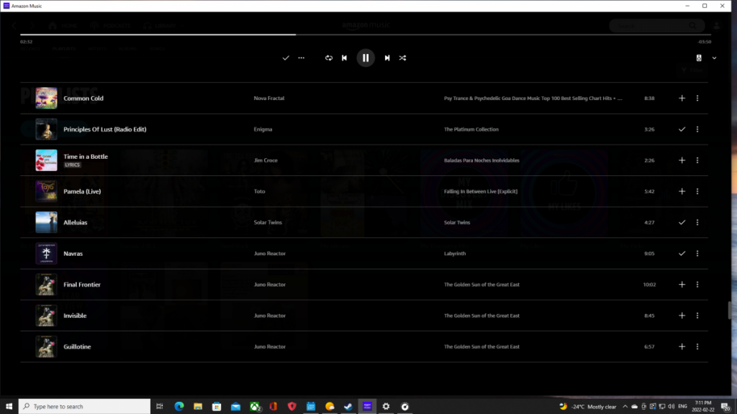Image resolution: width=737 pixels, height=414 pixels.
Task: Add Pamela (Live) to library
Action: (x=682, y=191)
